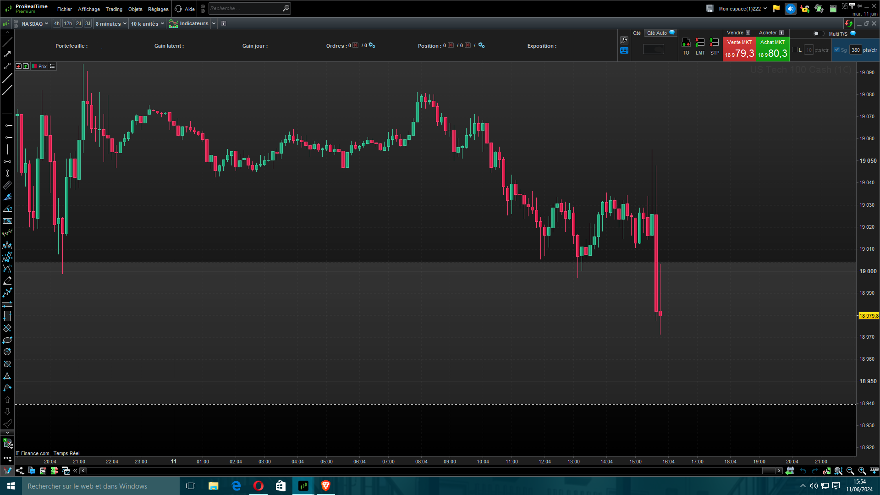Click the LMT limit order icon
The width and height of the screenshot is (880, 495).
click(x=700, y=43)
